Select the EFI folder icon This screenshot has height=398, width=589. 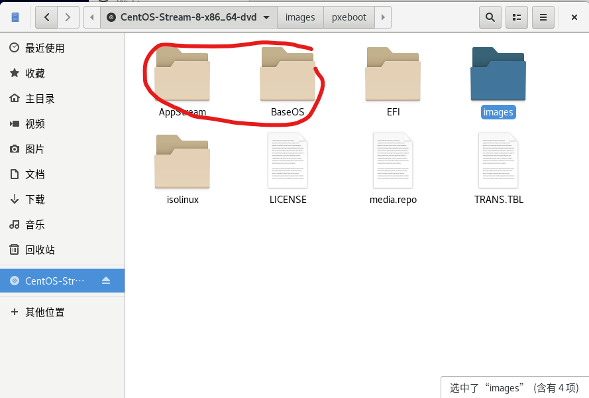(x=393, y=74)
